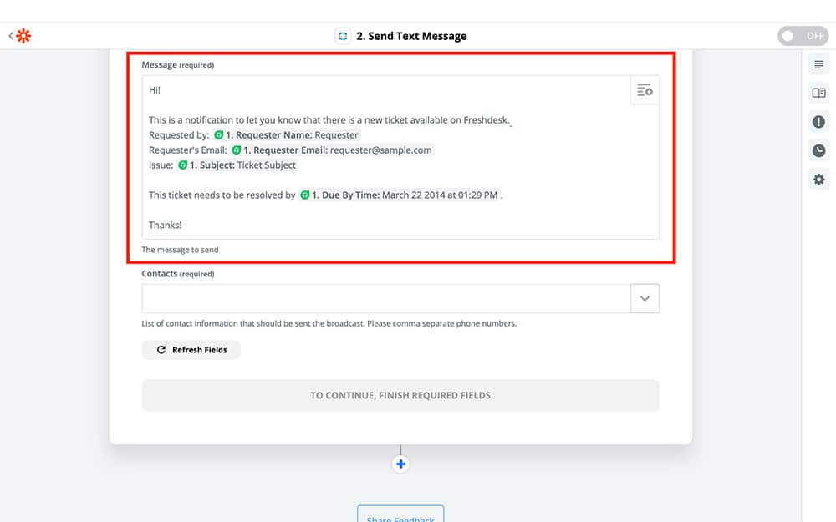Select the Requester Email field pill
836x522 pixels.
click(332, 150)
